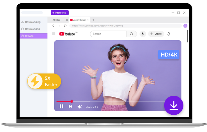Click the red video progress slider handle
This screenshot has width=207, height=132.
(x=72, y=101)
